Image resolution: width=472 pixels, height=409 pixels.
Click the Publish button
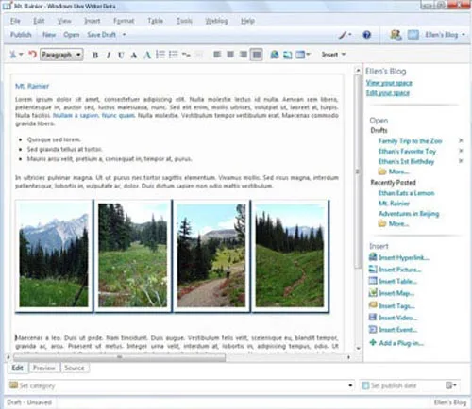click(21, 35)
